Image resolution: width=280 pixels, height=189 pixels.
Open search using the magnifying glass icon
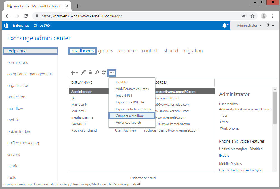[97, 72]
